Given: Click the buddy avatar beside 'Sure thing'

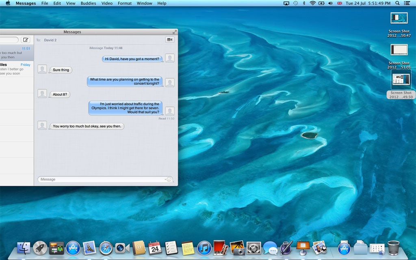Looking at the screenshot, I should click(x=42, y=69).
